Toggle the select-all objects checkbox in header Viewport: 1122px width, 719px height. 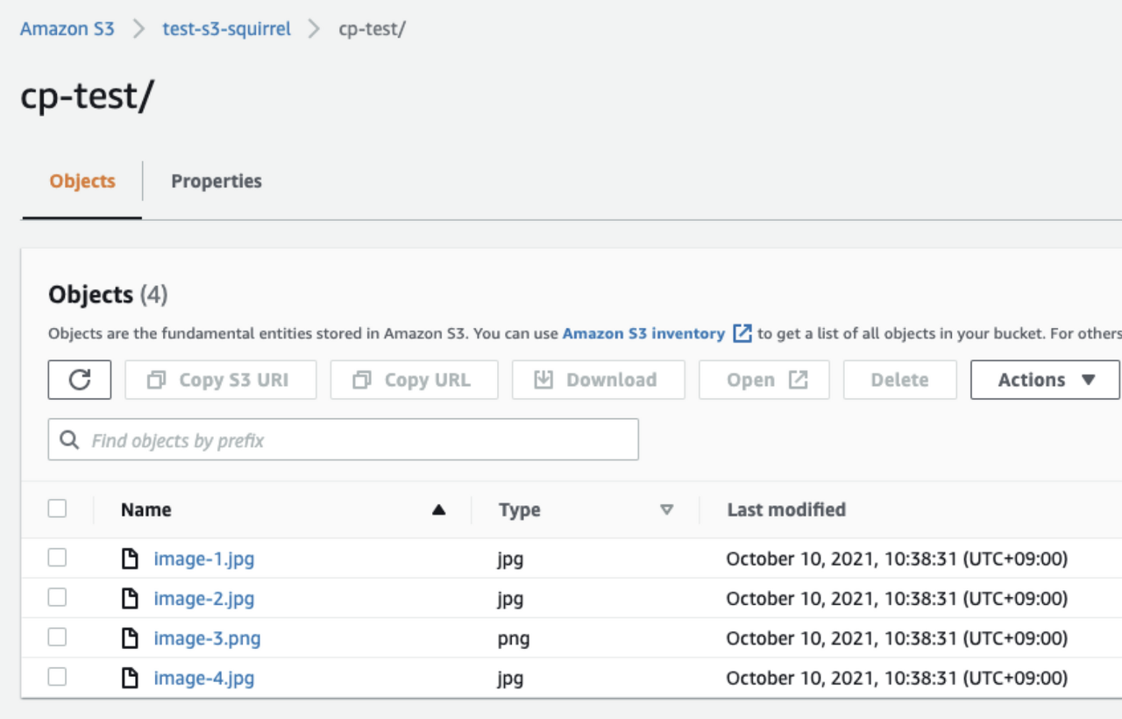click(x=58, y=509)
